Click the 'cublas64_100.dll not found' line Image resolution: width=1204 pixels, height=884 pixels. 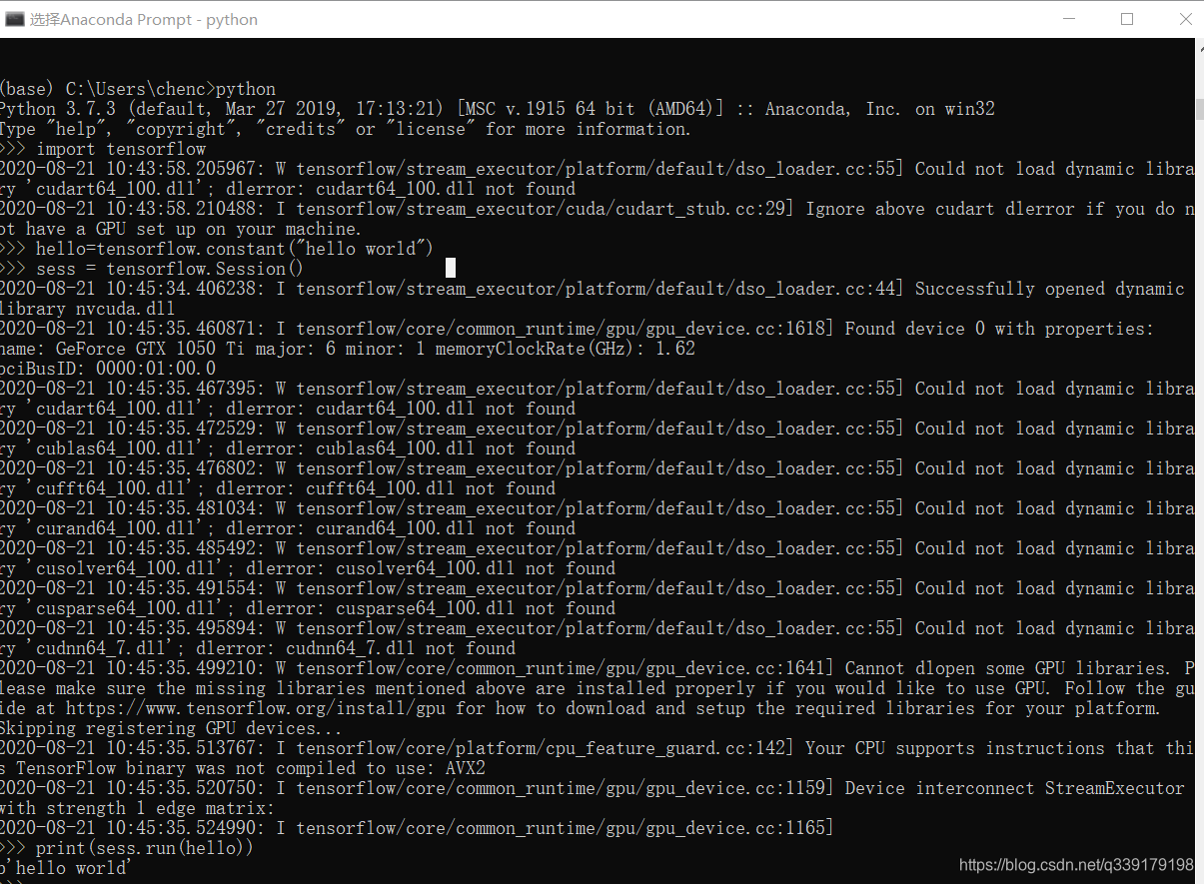pyautogui.click(x=288, y=448)
